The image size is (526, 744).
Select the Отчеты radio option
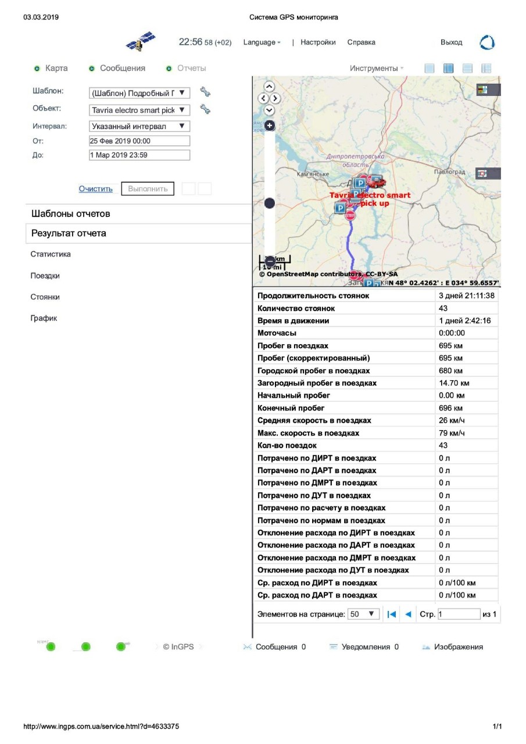point(169,69)
